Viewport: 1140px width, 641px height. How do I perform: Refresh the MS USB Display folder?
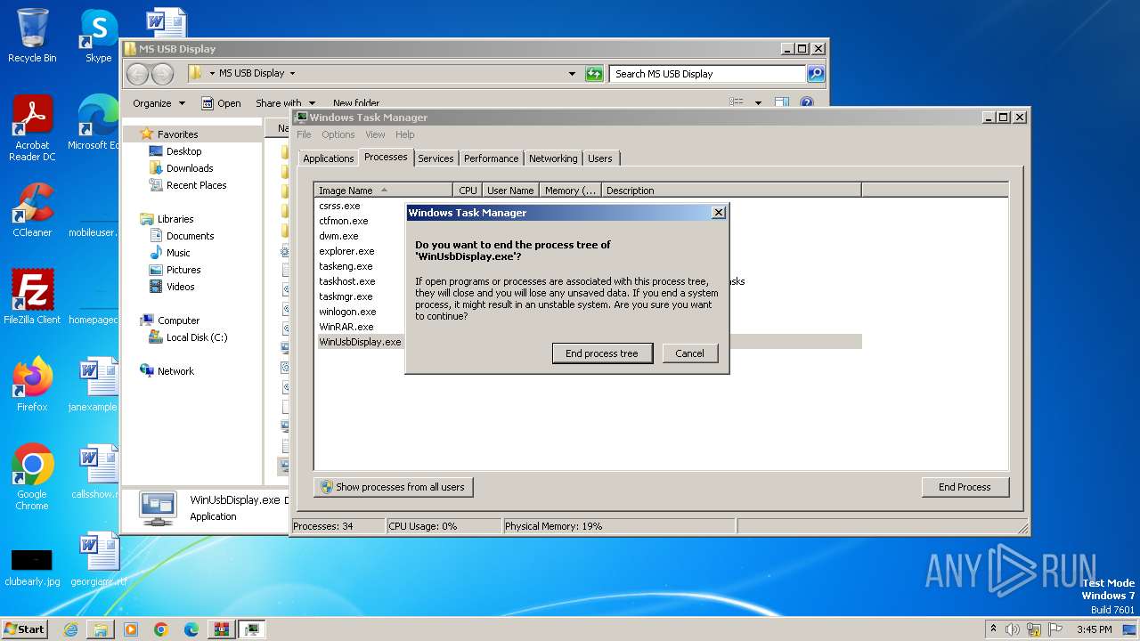click(594, 74)
